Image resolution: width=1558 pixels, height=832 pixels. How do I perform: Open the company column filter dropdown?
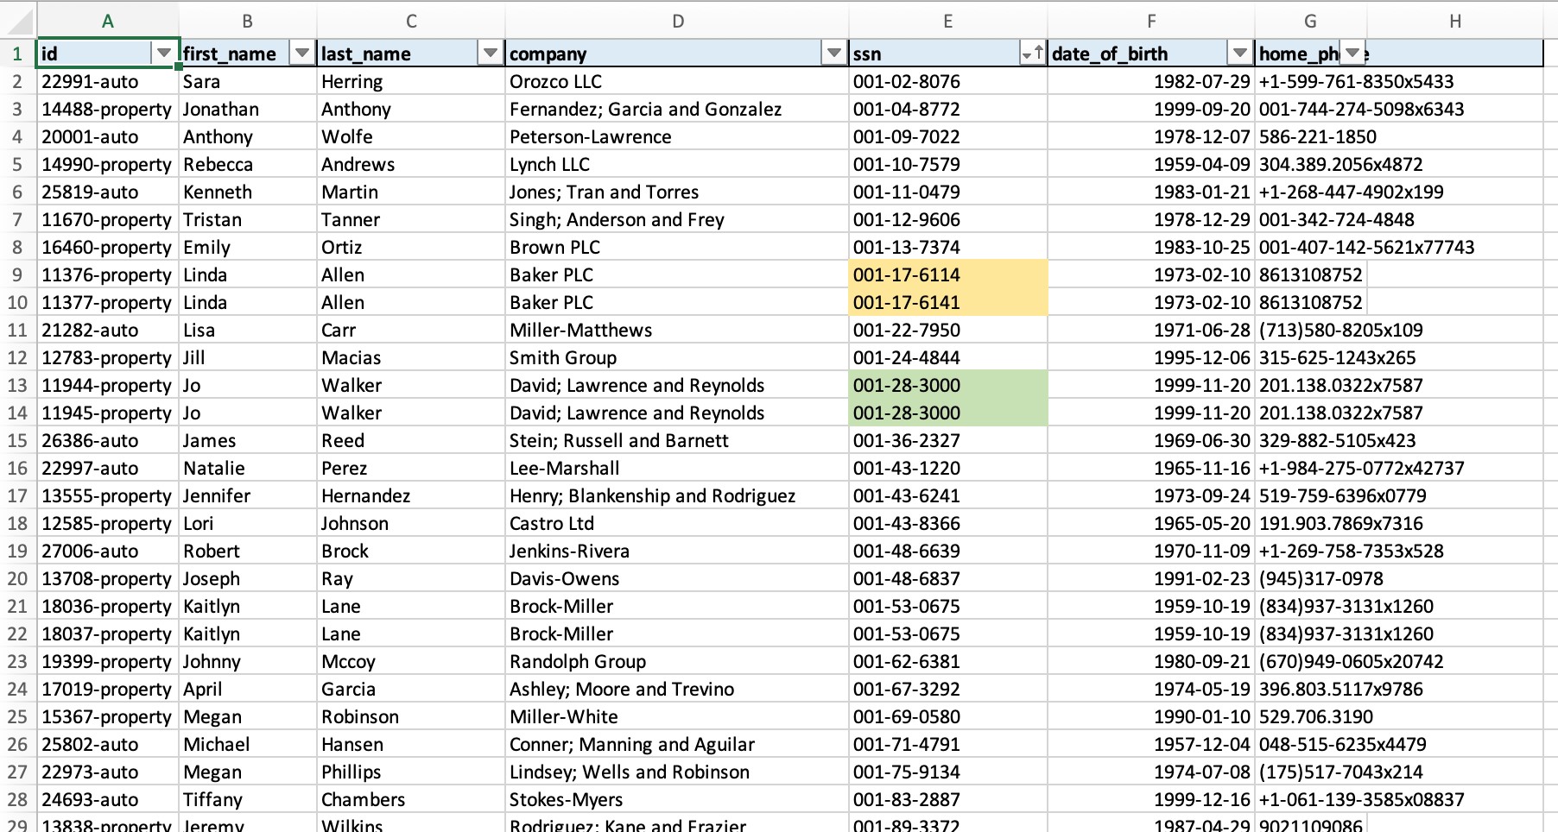coord(833,54)
